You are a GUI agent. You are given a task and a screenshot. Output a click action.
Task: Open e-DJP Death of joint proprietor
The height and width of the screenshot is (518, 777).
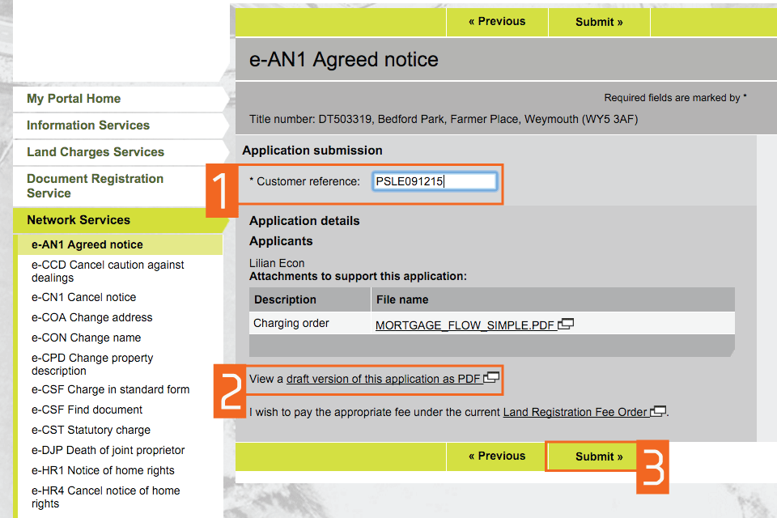108,450
